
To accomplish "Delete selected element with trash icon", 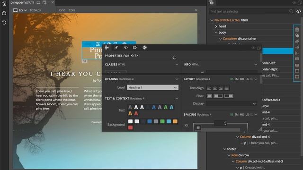I will (x=297, y=29).
